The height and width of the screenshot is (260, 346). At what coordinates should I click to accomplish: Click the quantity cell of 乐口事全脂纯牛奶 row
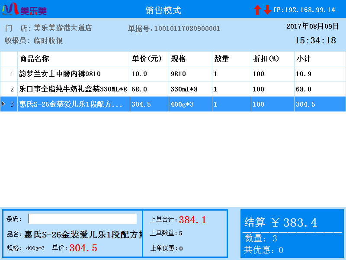[231, 89]
